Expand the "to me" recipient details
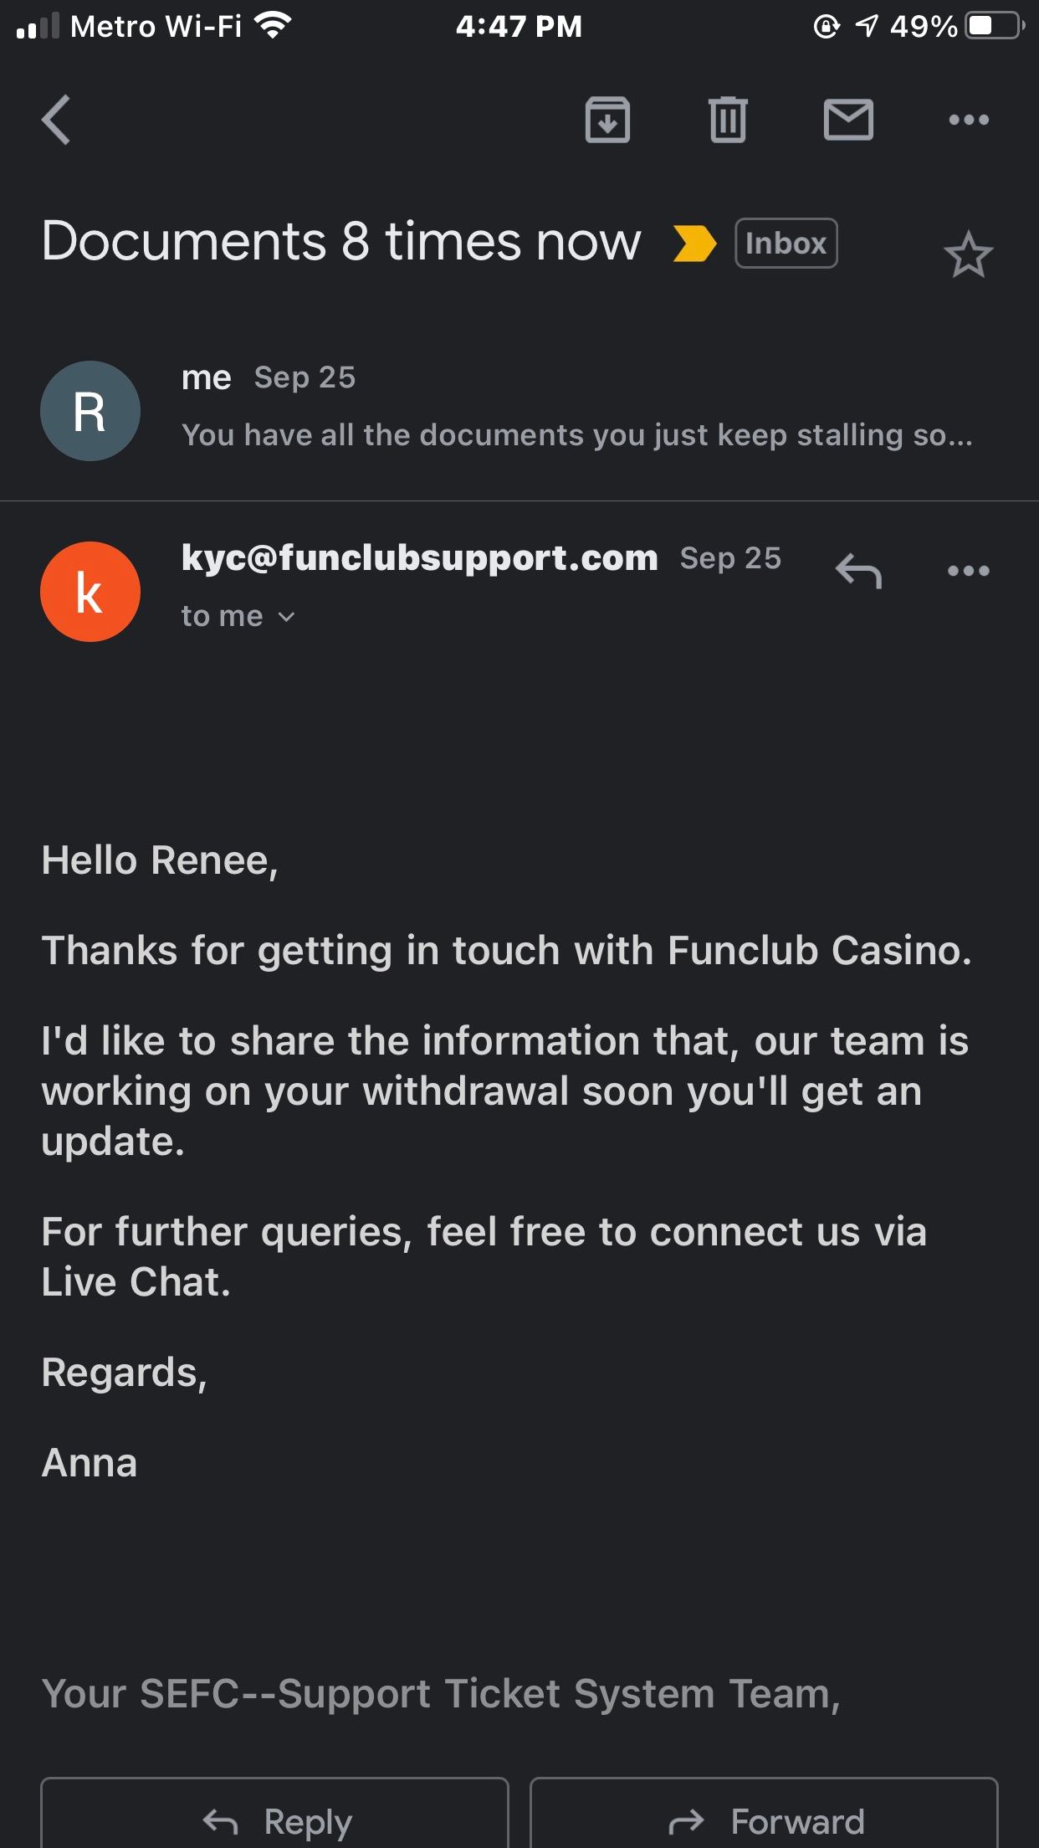Screen dimensions: 1039x1848 coord(238,617)
